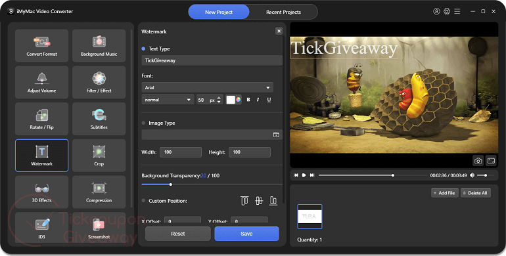Skip to previous video
This screenshot has width=506, height=256.
pyautogui.click(x=296, y=175)
